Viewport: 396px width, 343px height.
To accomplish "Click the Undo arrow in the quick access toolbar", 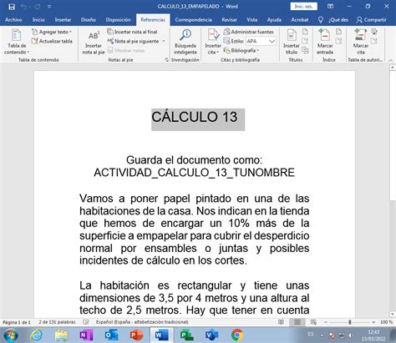I will tap(24, 7).
